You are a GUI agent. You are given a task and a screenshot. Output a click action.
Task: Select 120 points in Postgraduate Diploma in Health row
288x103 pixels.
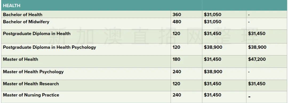[x=176, y=34]
